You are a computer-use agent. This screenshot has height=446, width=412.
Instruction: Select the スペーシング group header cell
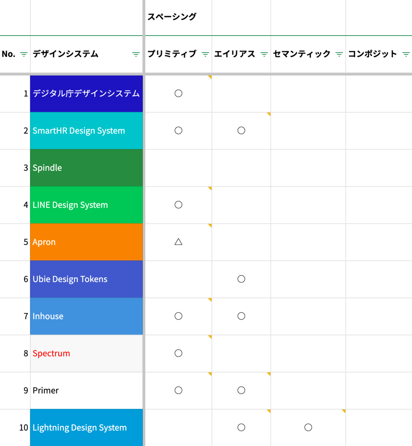pos(178,17)
